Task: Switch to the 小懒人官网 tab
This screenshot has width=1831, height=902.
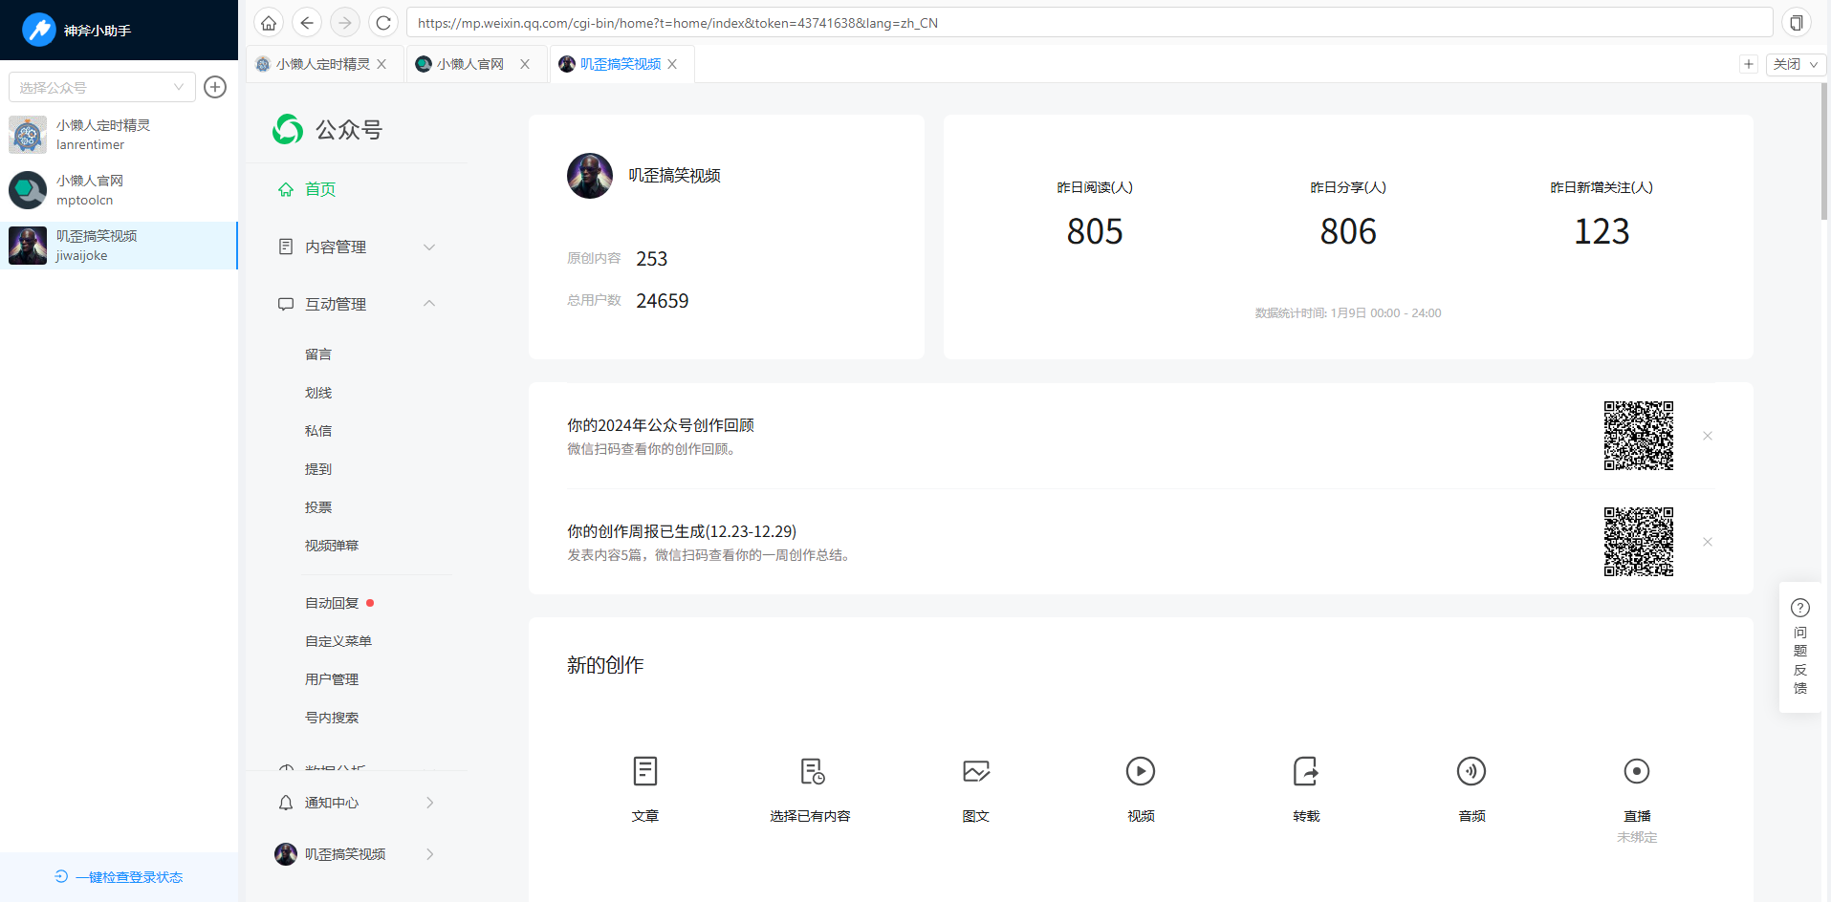Action: tap(470, 64)
